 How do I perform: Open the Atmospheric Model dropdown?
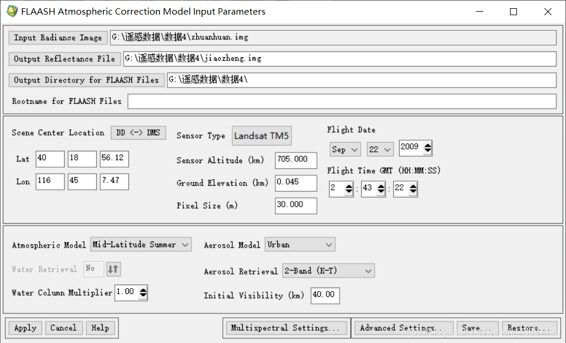point(141,245)
